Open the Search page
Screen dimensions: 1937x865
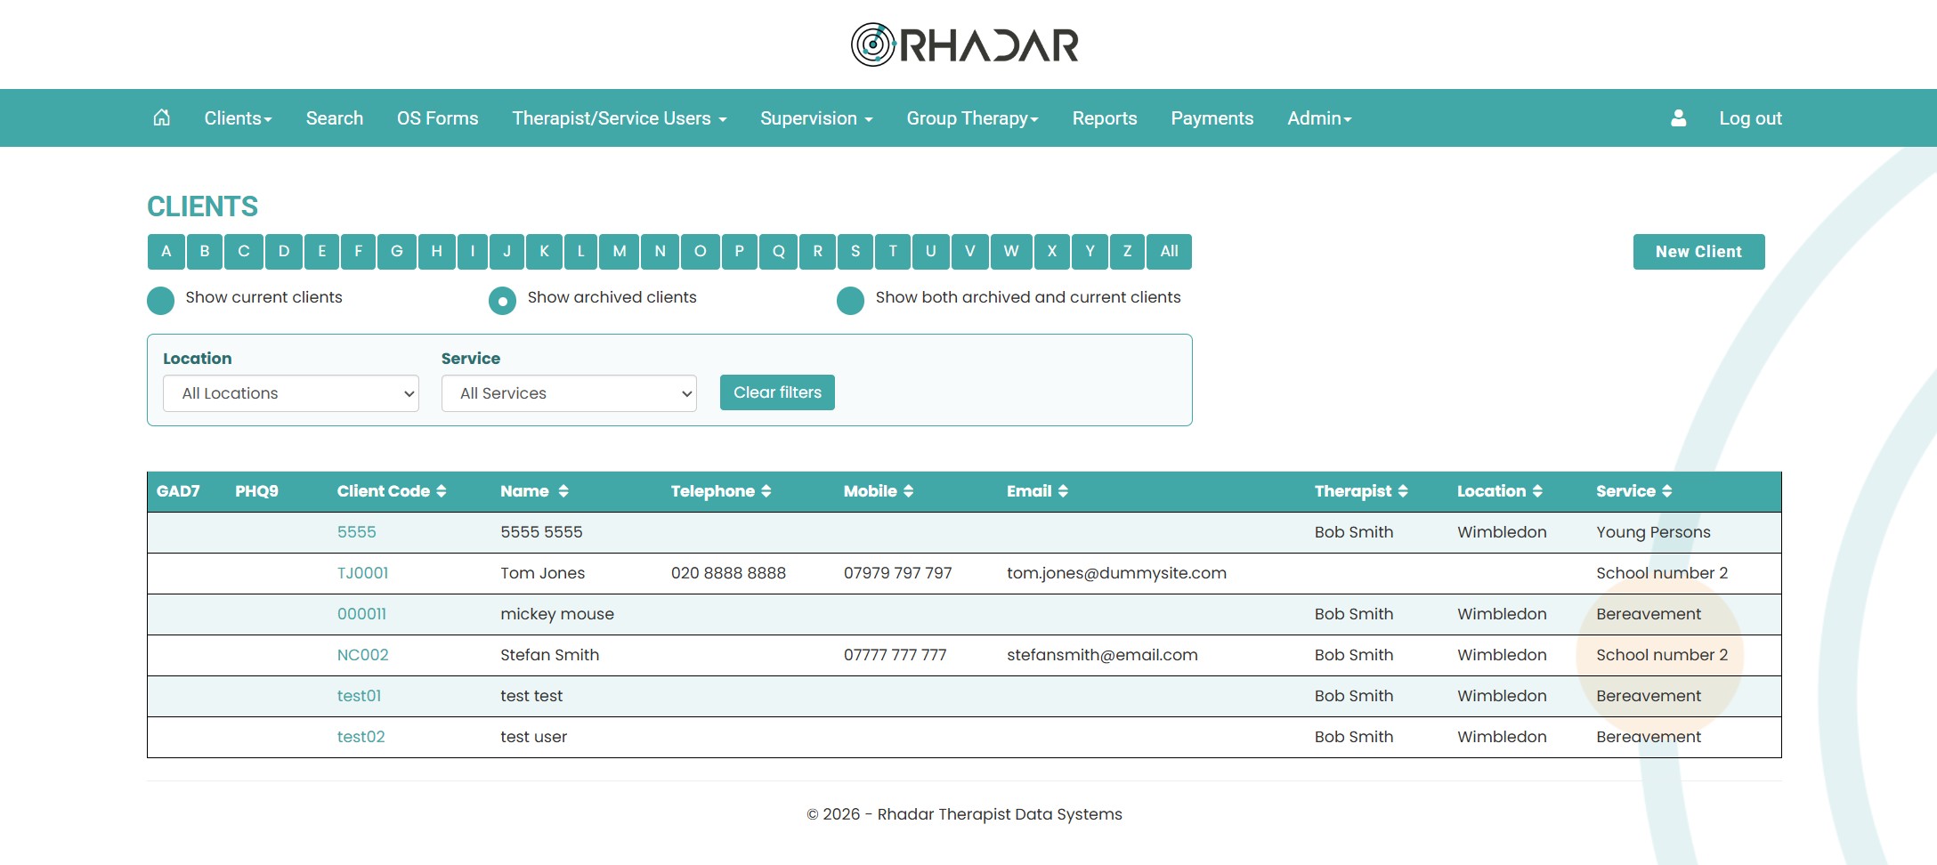pos(335,118)
